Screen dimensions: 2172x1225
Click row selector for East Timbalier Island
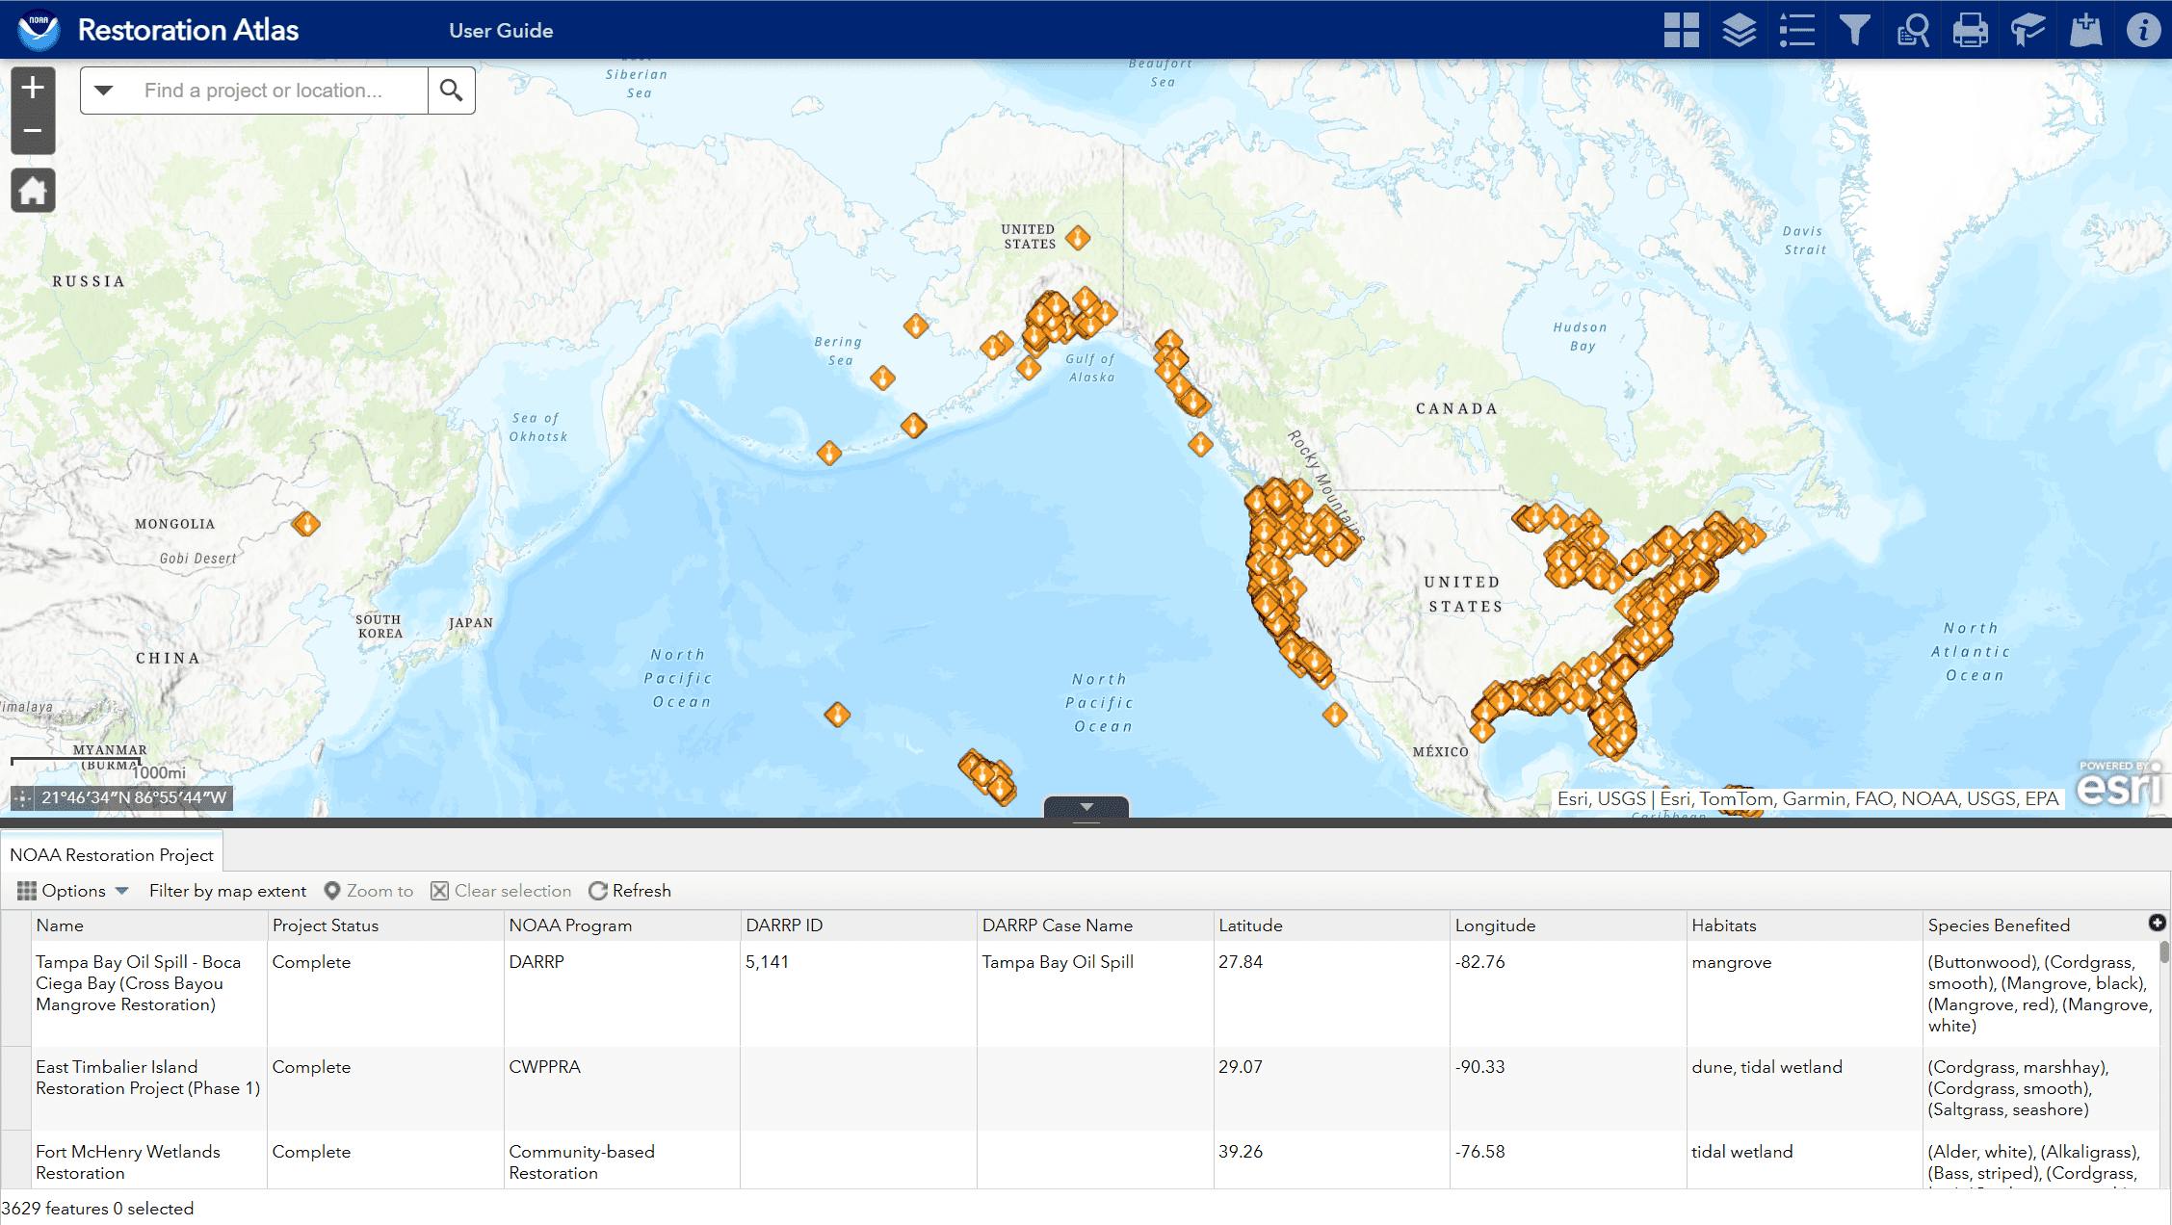click(15, 1088)
